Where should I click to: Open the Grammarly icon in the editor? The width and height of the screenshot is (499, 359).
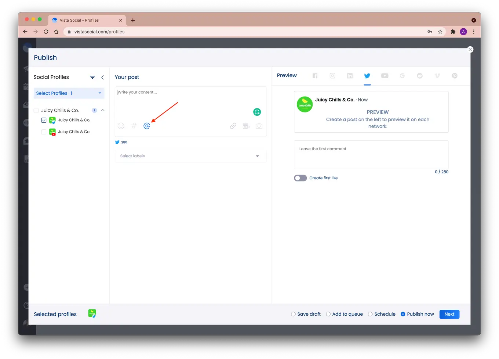click(x=257, y=112)
